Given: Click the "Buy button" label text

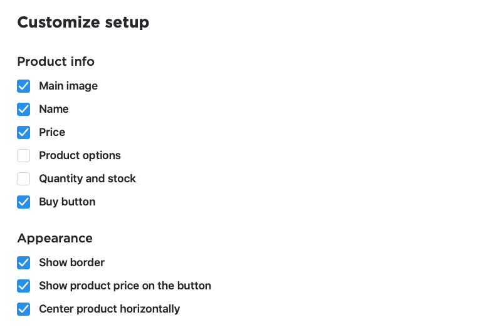Looking at the screenshot, I should [x=67, y=202].
